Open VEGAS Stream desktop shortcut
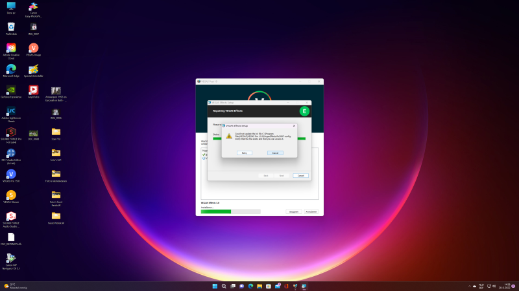 [x=11, y=195]
